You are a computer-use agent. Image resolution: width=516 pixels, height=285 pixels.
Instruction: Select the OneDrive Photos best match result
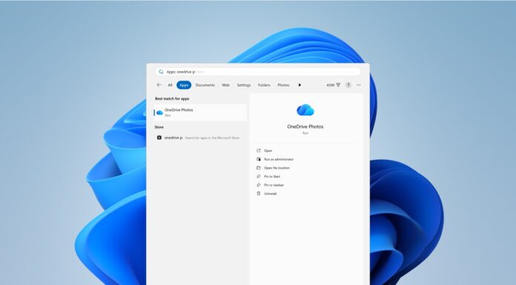pyautogui.click(x=200, y=113)
